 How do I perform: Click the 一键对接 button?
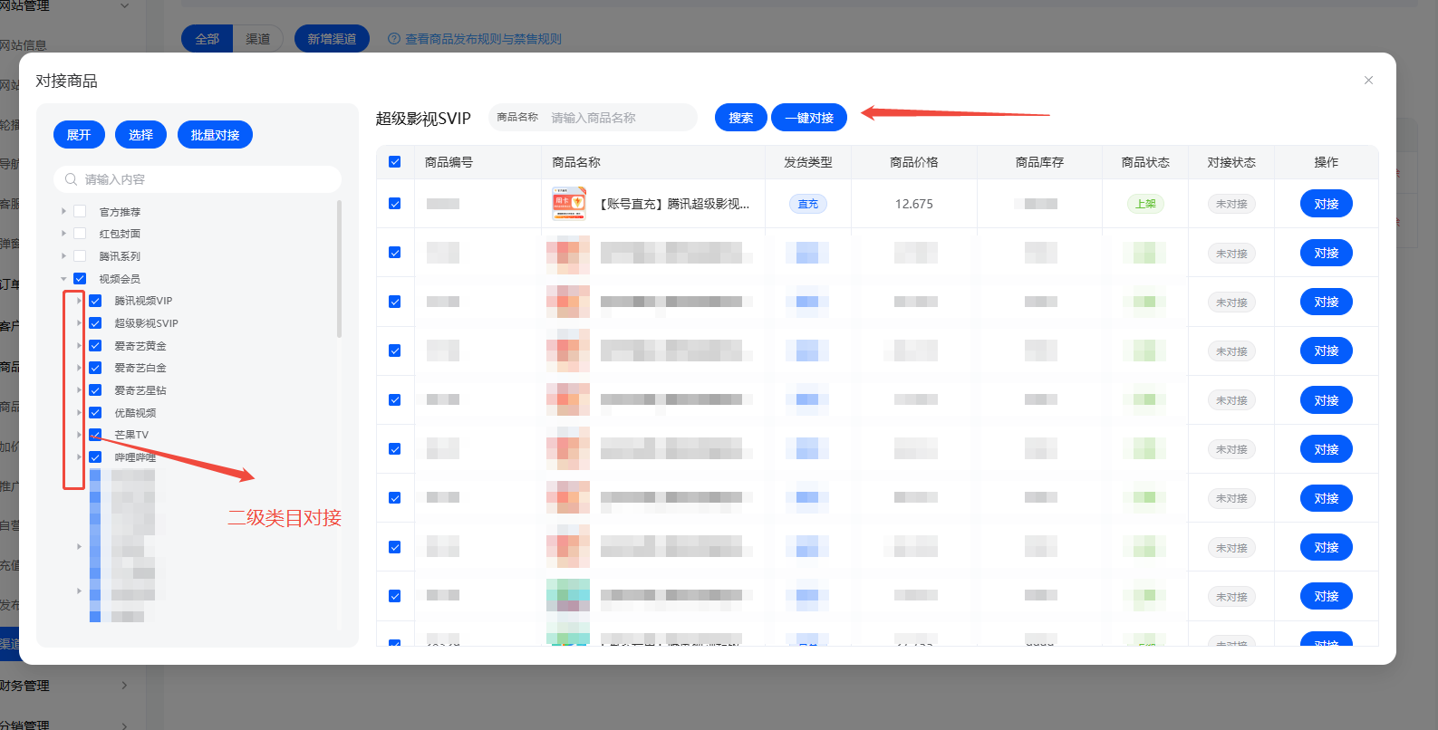point(808,118)
